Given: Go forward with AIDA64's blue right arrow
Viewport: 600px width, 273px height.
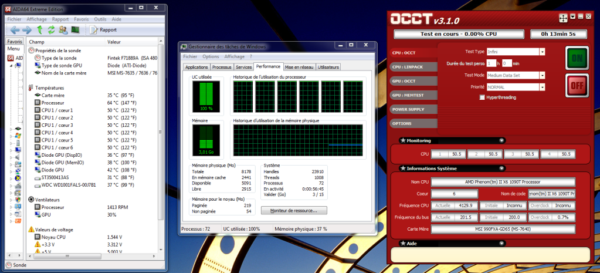Looking at the screenshot, I should [27, 29].
